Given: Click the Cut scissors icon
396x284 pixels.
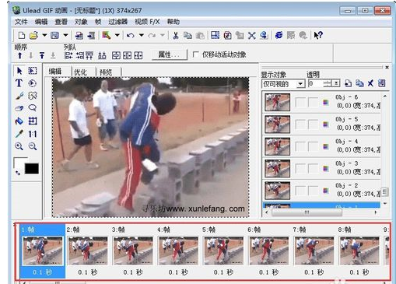Looking at the screenshot, I should point(176,35).
